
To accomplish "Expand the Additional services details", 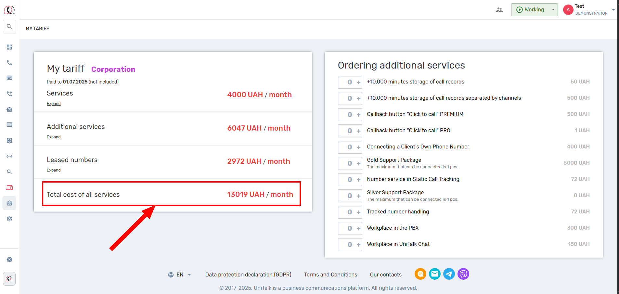I will 54,137.
